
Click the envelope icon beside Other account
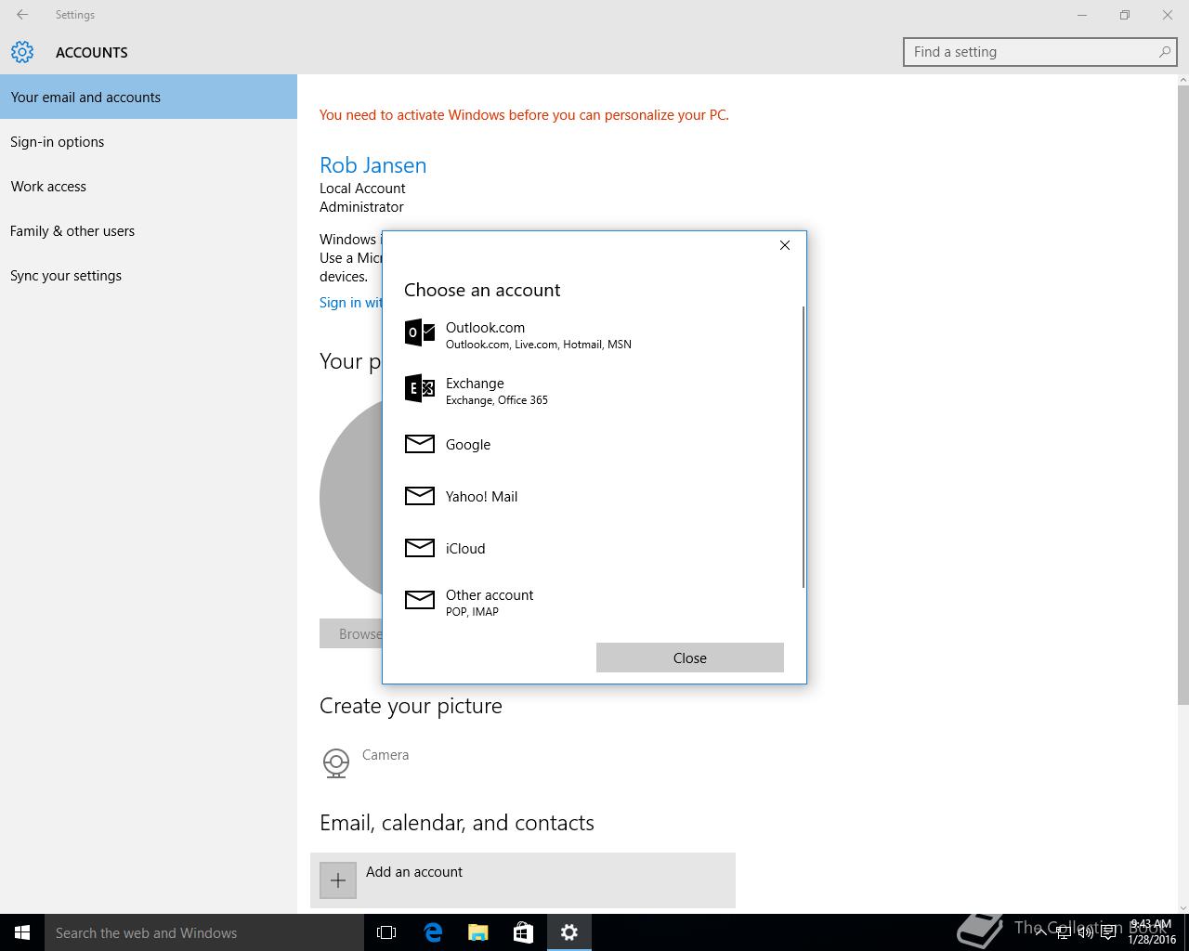[420, 600]
